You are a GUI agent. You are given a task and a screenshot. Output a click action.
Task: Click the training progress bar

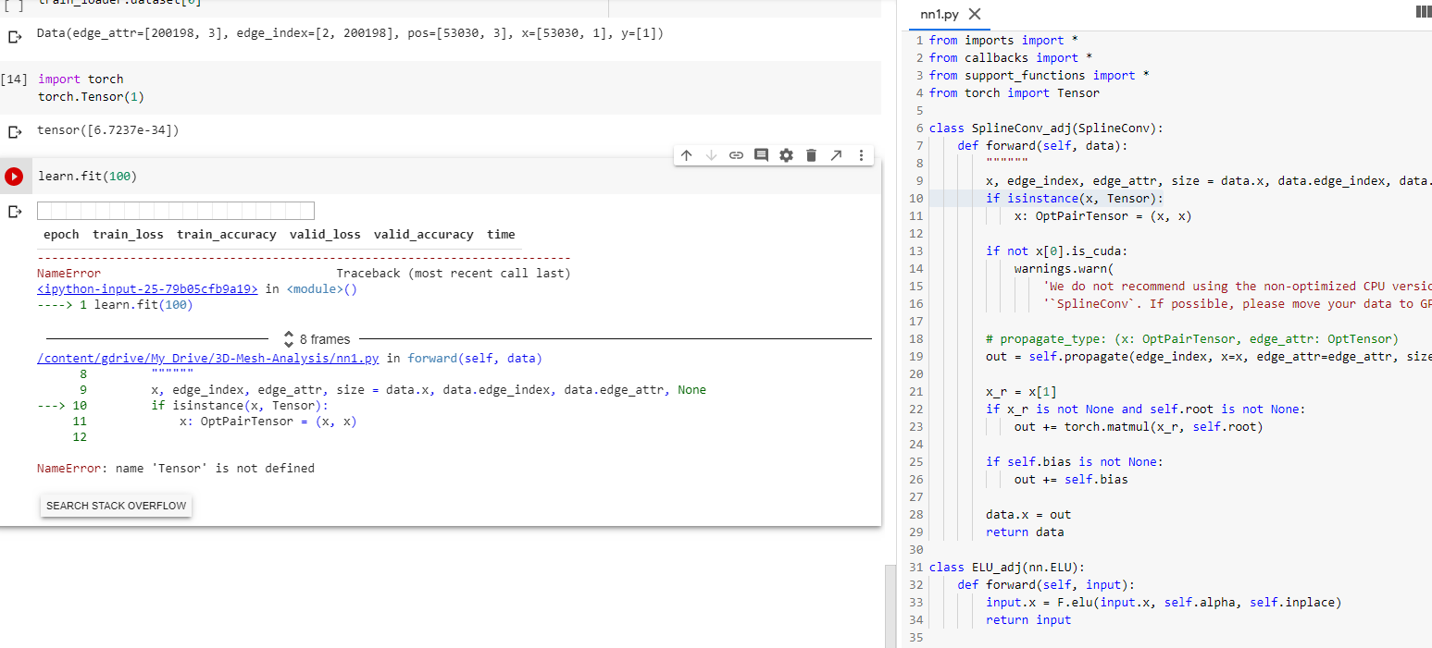click(x=176, y=211)
